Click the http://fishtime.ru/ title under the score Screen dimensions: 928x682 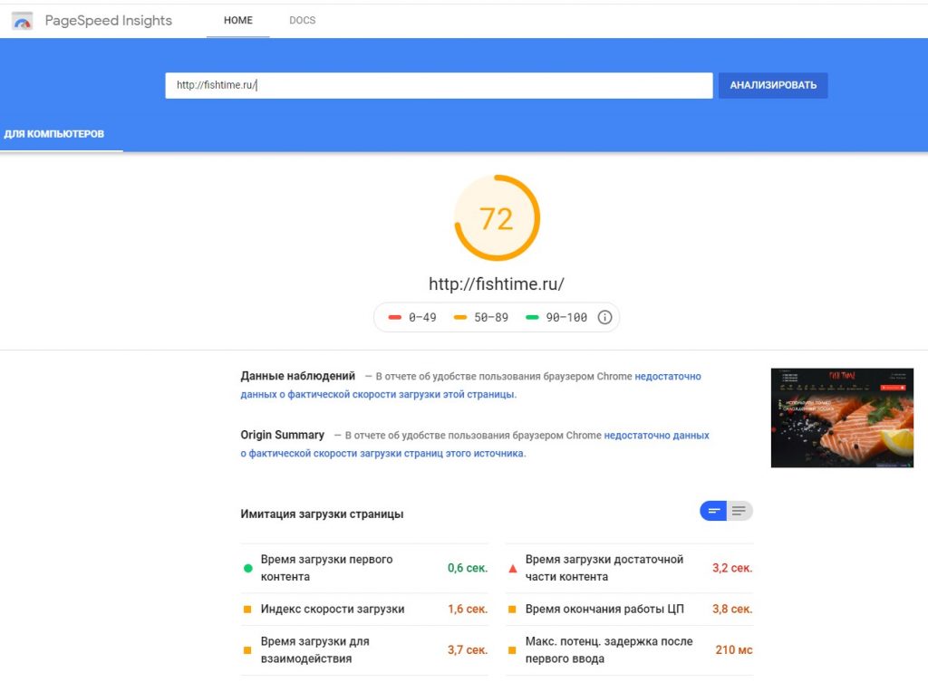tap(497, 283)
